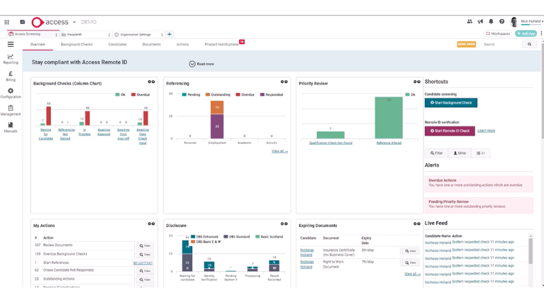
Task: Click the notifications bell icon
Action: [x=491, y=22]
